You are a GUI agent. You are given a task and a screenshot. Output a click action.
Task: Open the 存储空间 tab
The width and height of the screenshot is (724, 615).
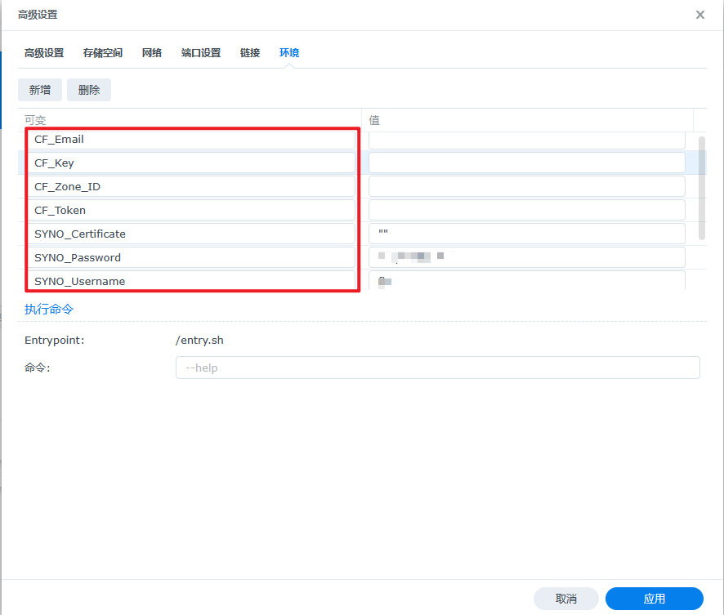tap(103, 53)
